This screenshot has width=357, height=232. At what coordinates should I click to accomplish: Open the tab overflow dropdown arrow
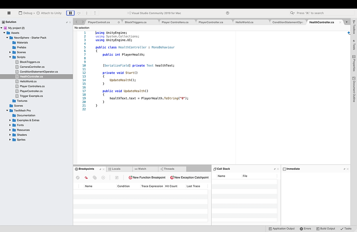click(x=346, y=22)
